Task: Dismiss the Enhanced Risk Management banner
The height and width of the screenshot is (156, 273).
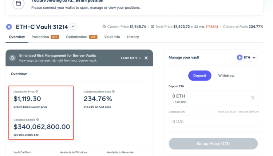Action: (x=146, y=58)
